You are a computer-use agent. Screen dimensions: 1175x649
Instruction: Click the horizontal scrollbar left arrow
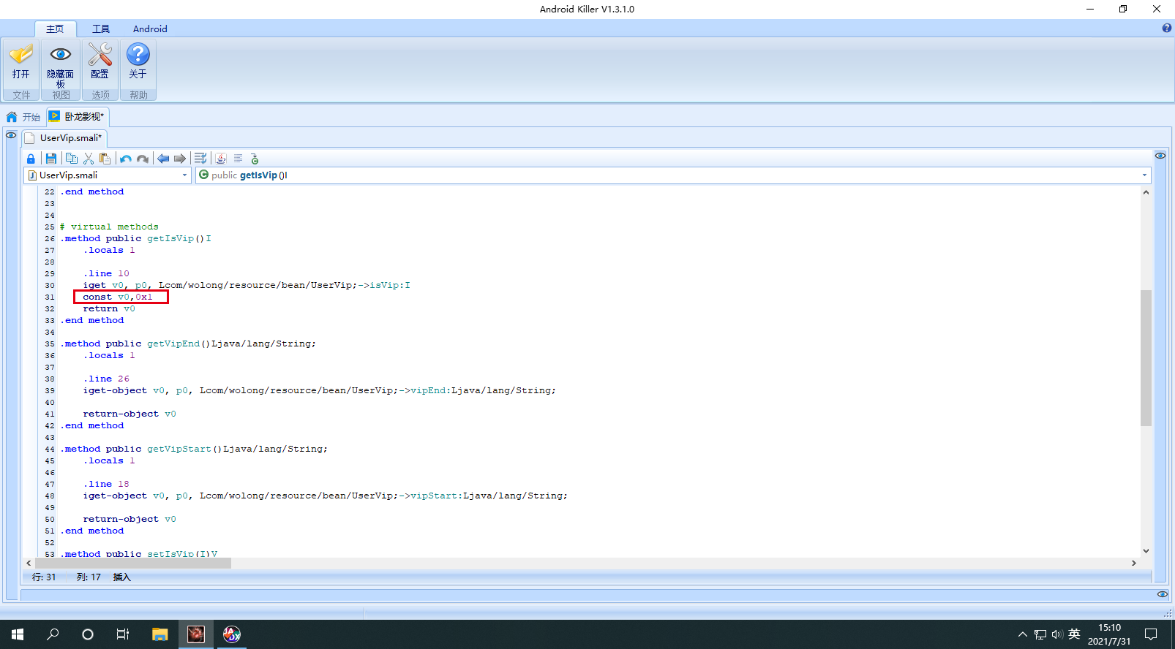[29, 563]
